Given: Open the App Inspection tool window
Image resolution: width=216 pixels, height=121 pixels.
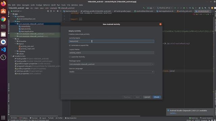Looking at the screenshot, I should click(71, 118).
